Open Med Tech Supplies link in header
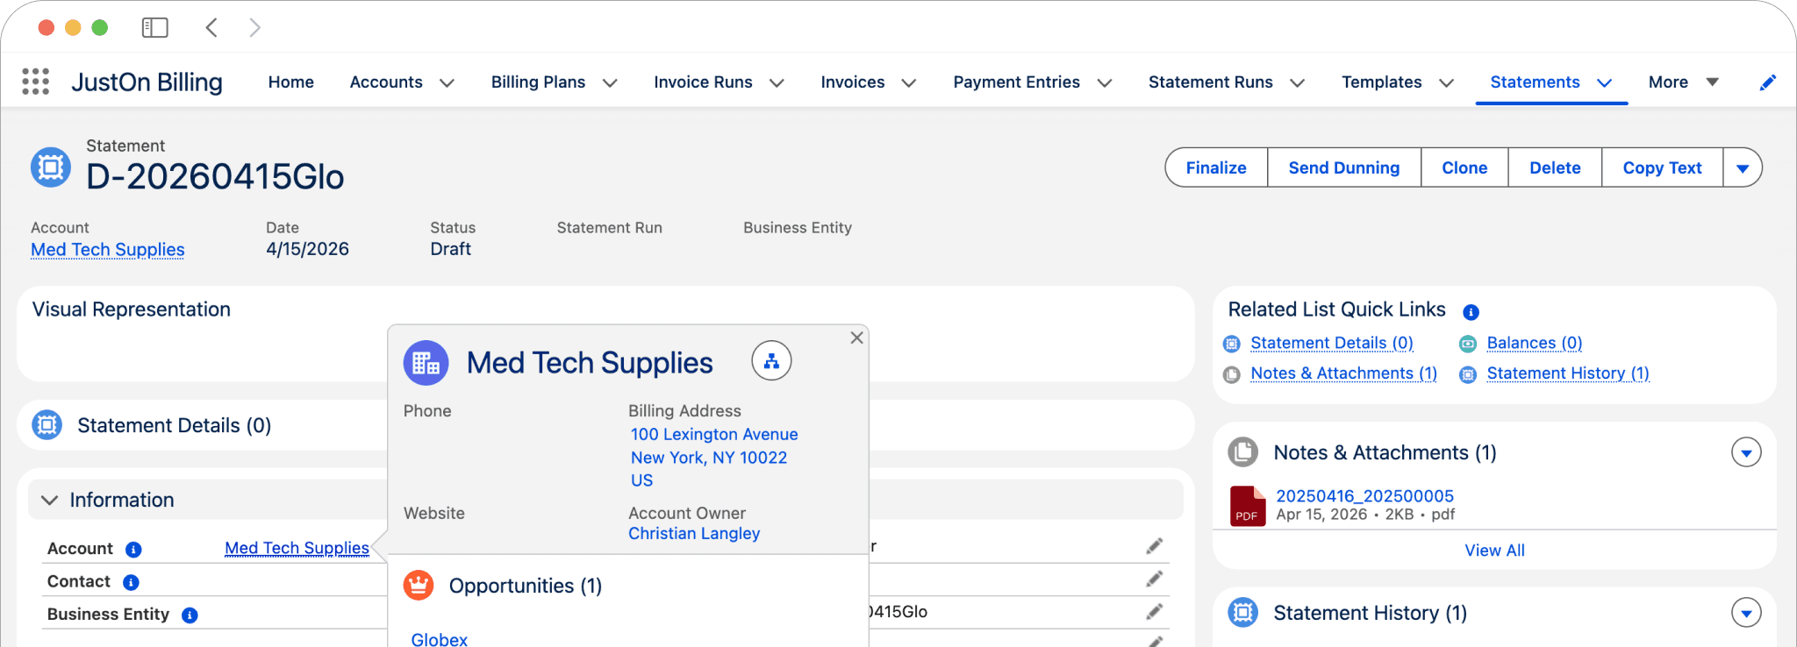 tap(108, 250)
